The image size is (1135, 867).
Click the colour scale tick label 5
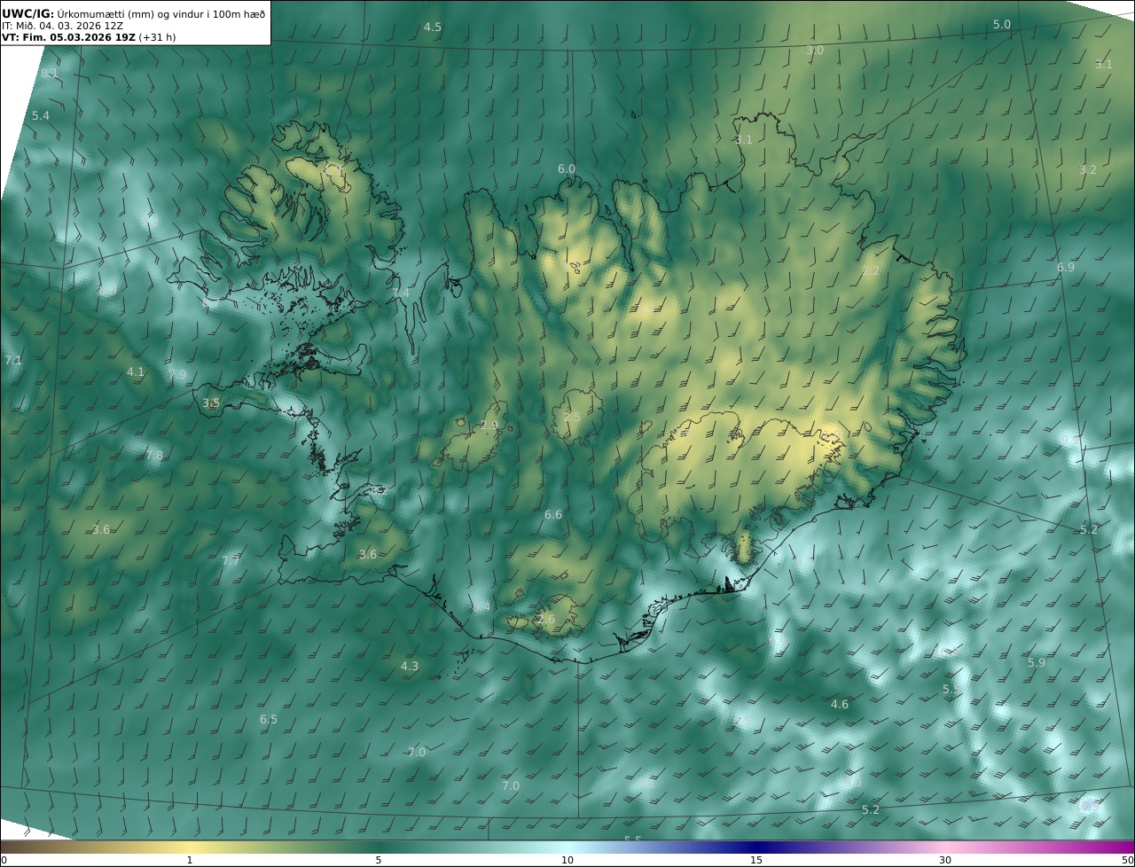[379, 860]
